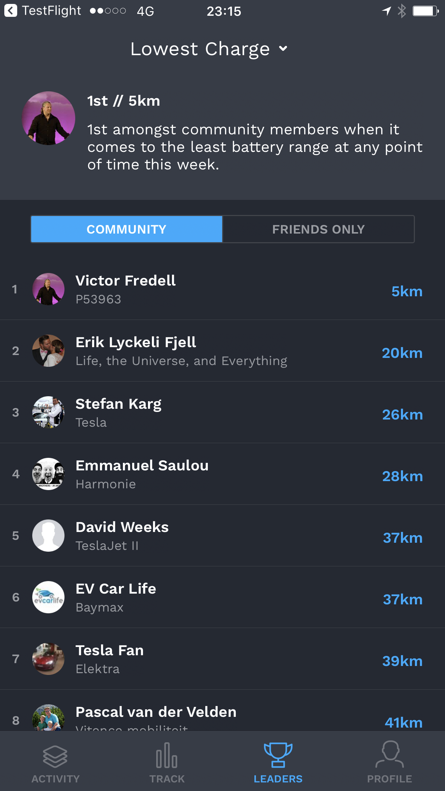Viewport: 445px width, 791px height.
Task: Tap the 39km value for Tesla Fan
Action: [x=402, y=661]
